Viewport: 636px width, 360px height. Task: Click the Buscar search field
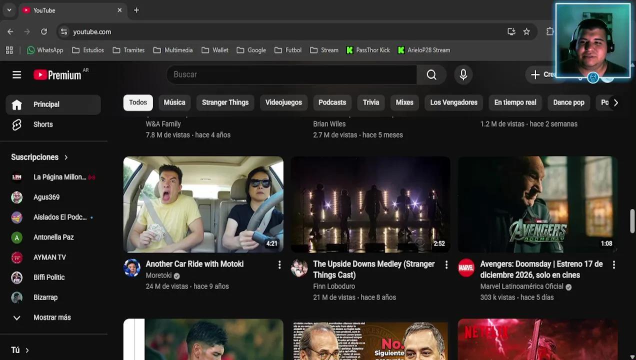point(291,74)
